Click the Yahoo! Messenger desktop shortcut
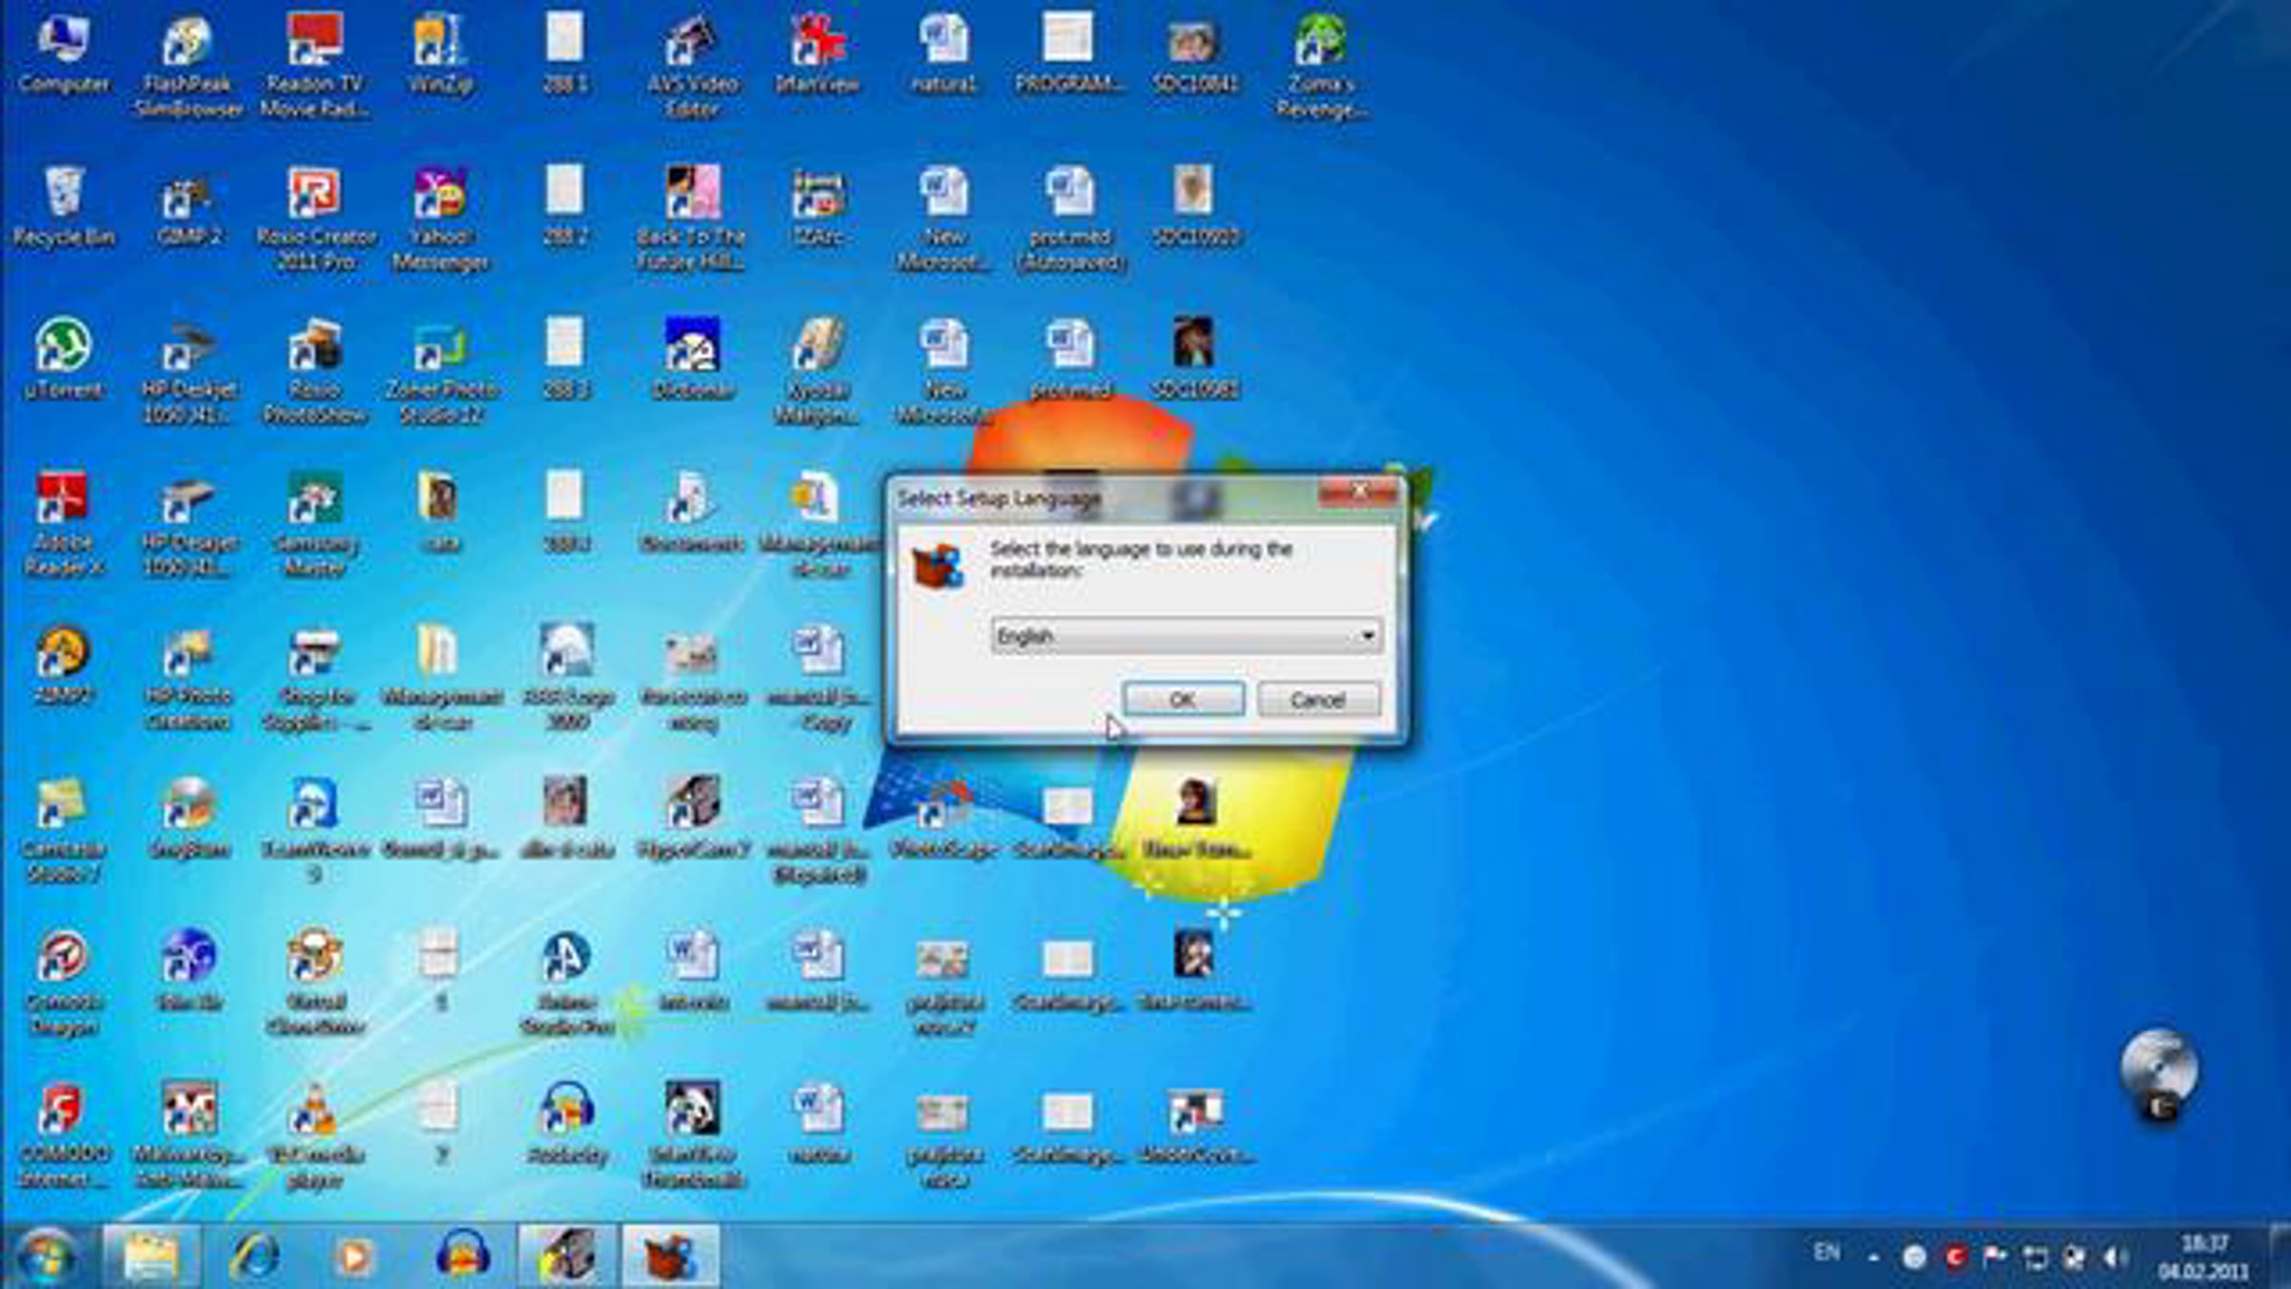This screenshot has height=1289, width=2291. [x=439, y=197]
